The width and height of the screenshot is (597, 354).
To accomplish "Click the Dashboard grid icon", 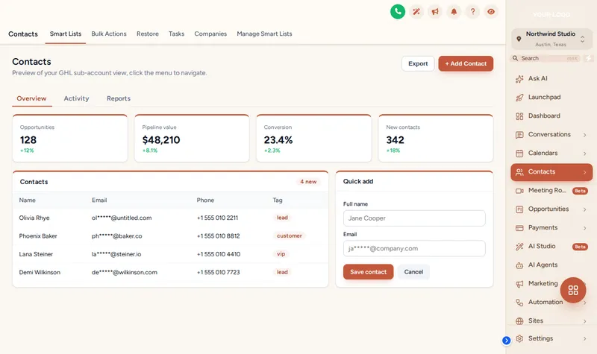I will click(519, 116).
